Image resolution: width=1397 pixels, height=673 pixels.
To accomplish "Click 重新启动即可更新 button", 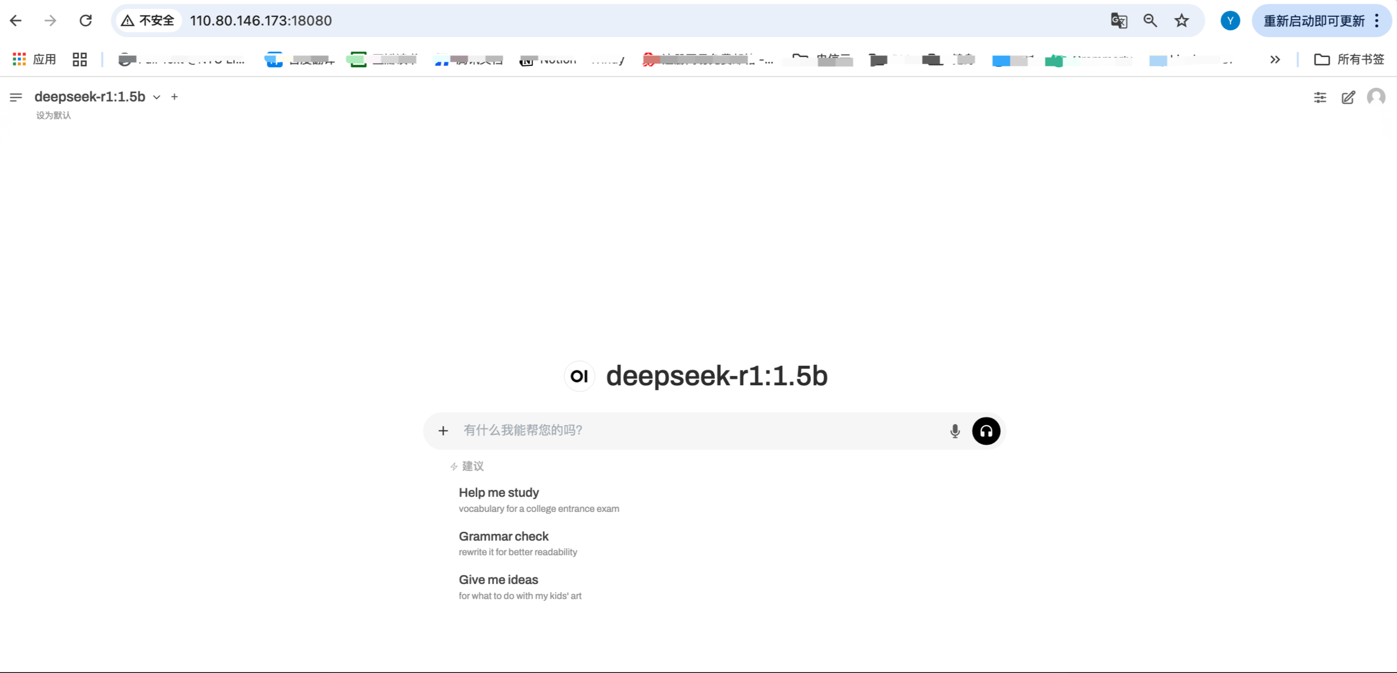I will tap(1314, 20).
